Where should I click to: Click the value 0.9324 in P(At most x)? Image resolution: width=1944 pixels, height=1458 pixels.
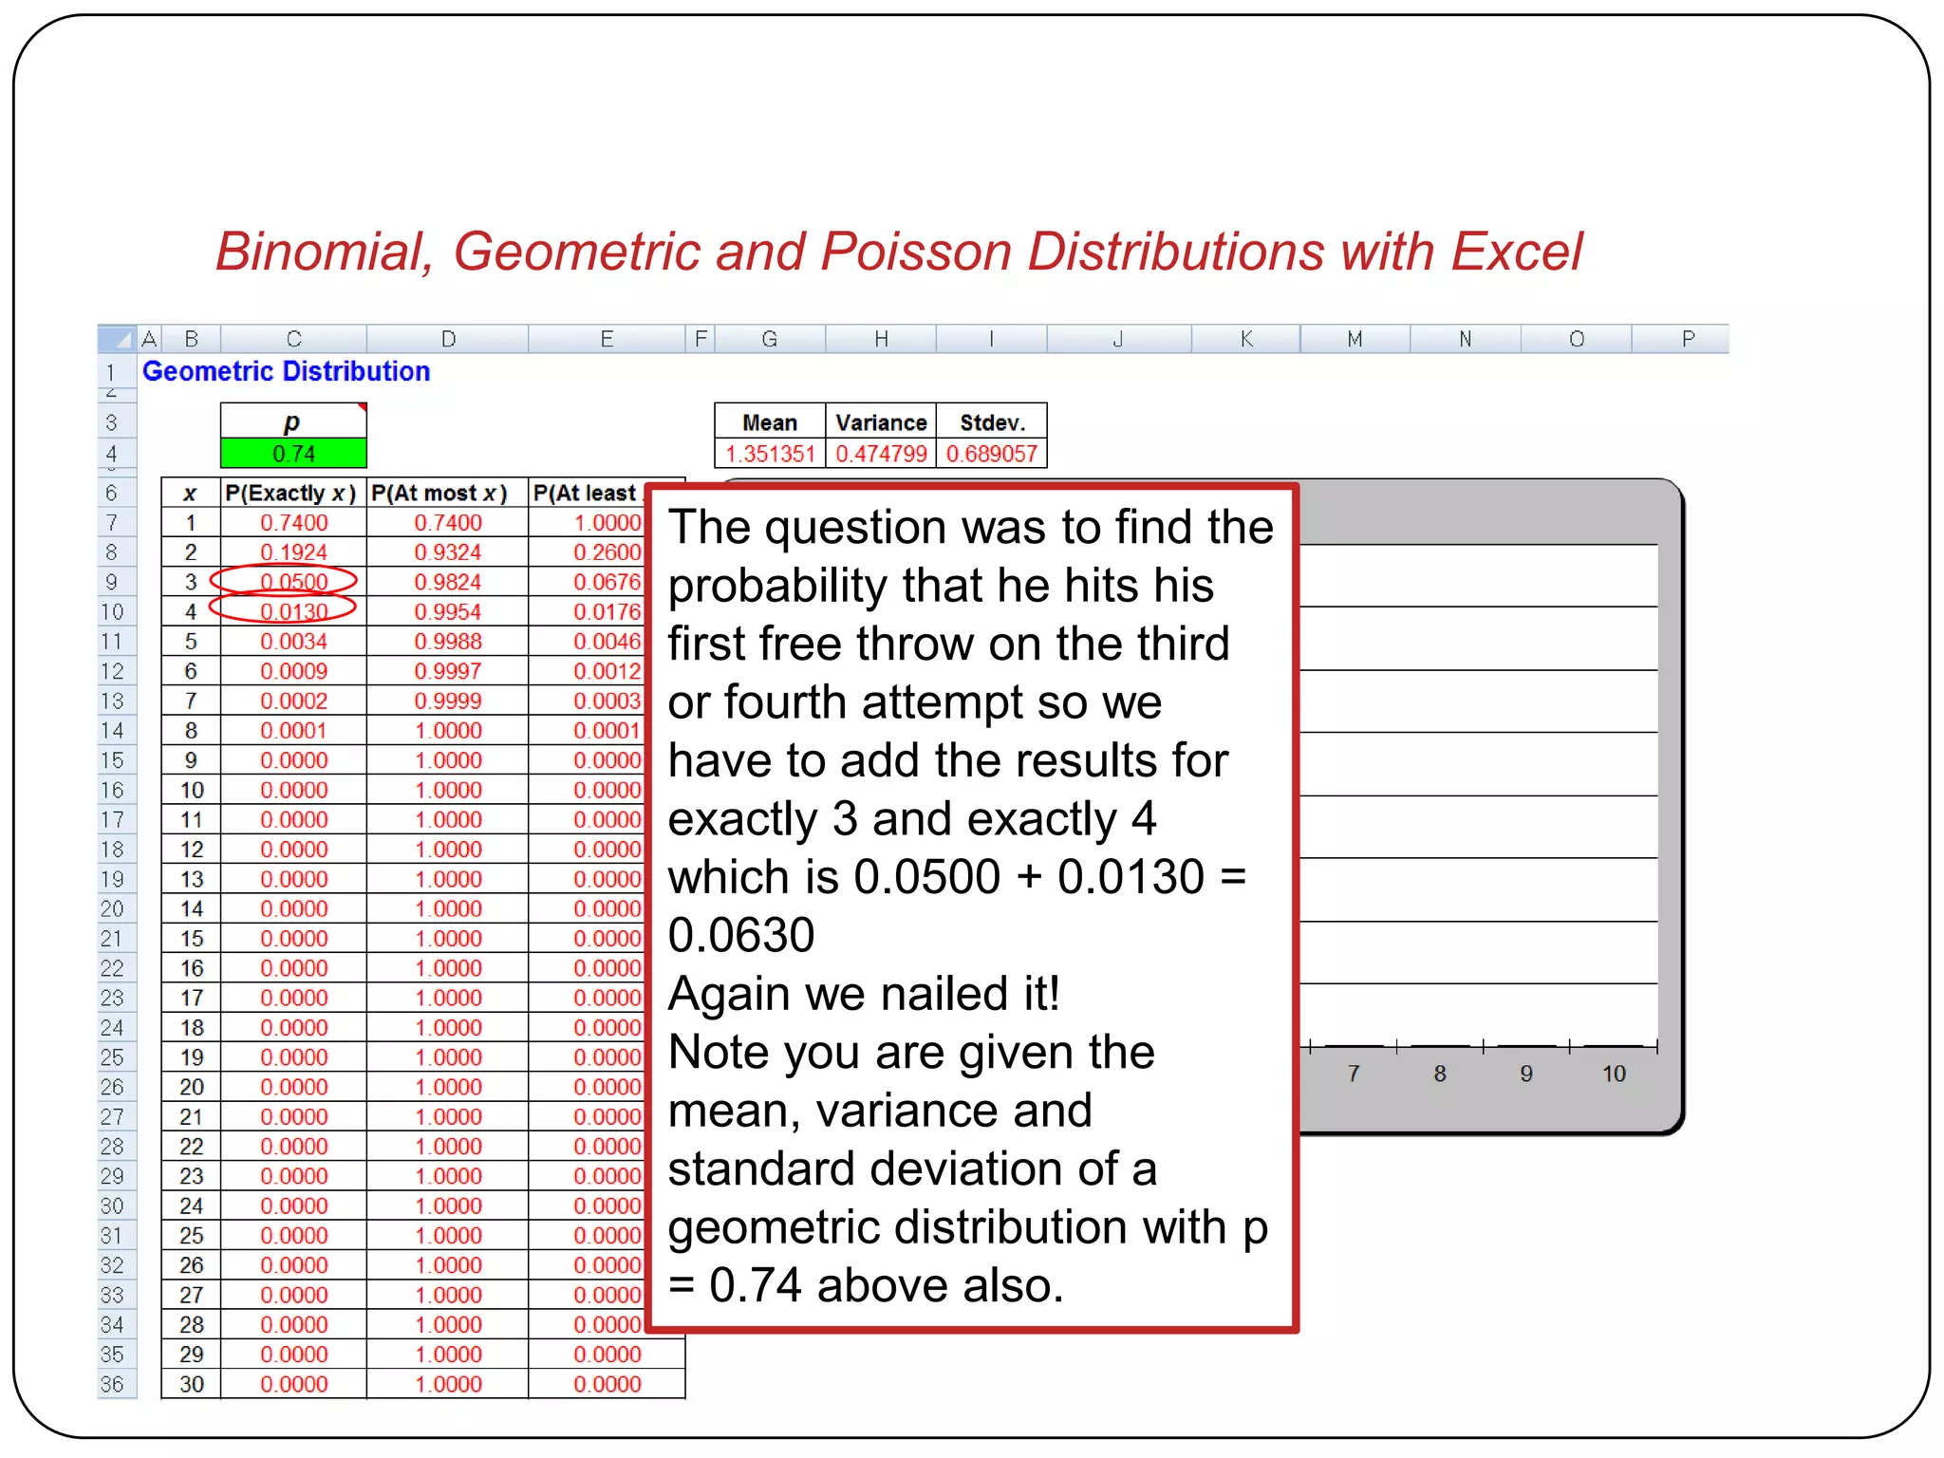tap(448, 551)
